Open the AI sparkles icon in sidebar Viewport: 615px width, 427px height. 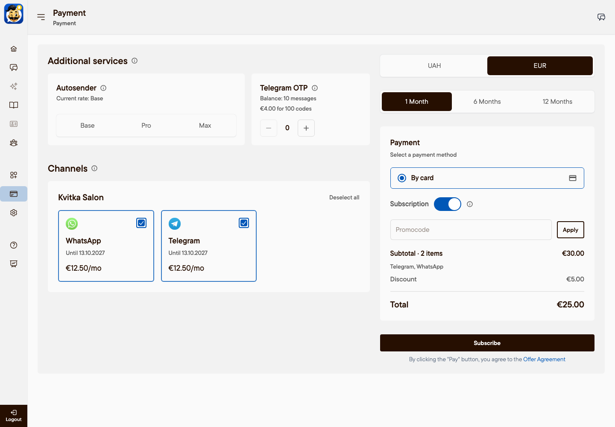14,86
